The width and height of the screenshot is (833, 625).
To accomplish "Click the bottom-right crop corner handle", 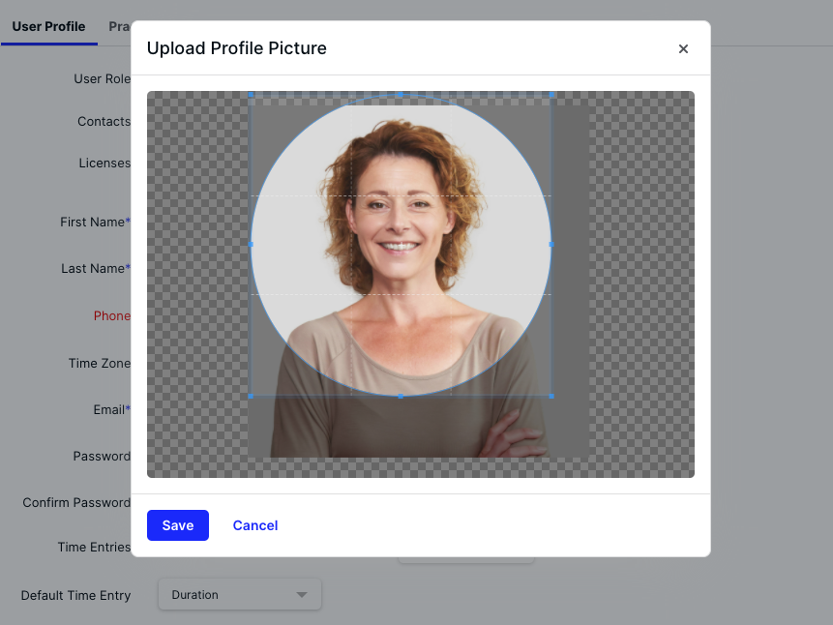I will 551,396.
